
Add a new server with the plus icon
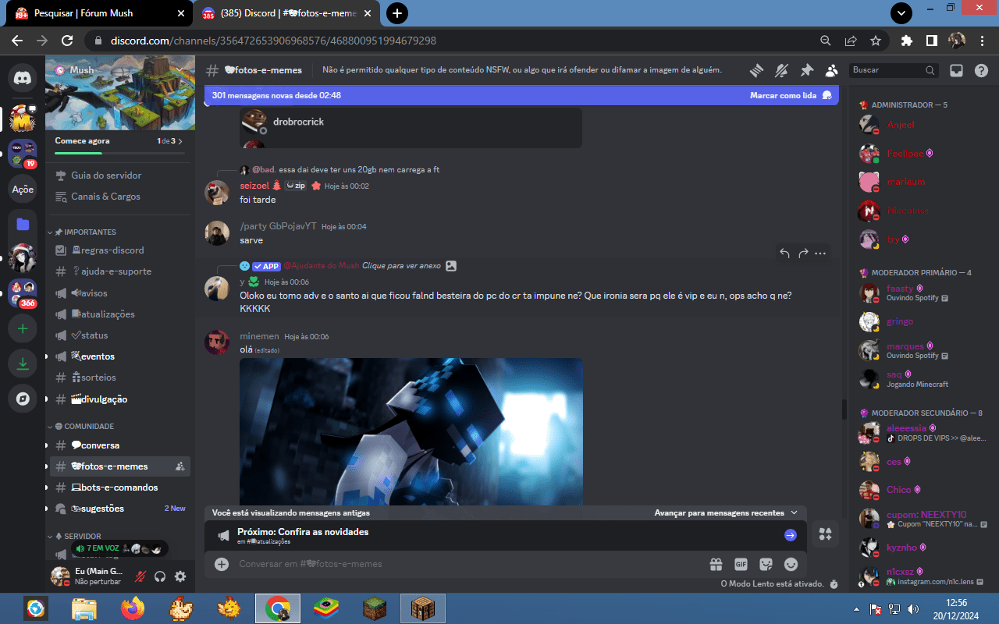(23, 329)
